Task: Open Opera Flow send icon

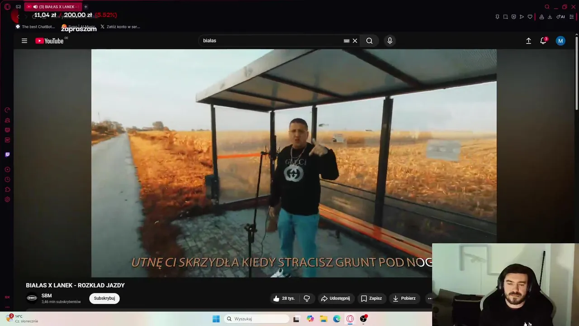Action: click(522, 17)
